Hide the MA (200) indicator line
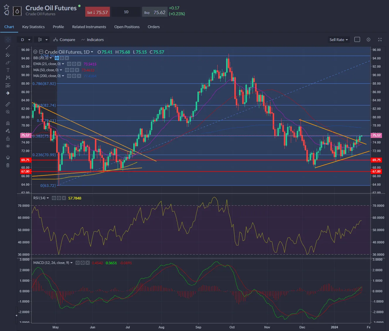This screenshot has height=331, width=389. point(69,76)
